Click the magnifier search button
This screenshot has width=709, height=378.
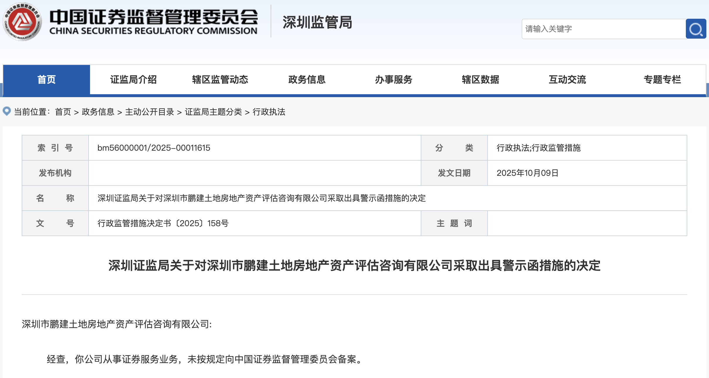pyautogui.click(x=696, y=29)
